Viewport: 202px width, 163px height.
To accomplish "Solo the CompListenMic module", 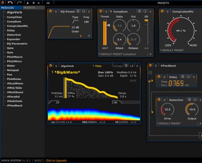I will click(167, 12).
